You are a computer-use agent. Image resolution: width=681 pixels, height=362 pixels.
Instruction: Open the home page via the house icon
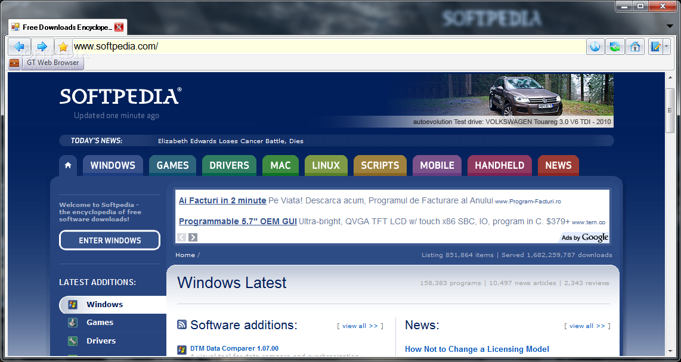coord(634,47)
